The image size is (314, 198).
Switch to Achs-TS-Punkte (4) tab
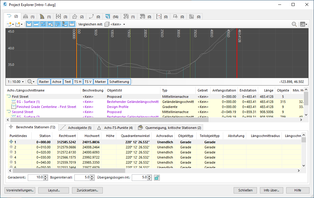(115, 128)
